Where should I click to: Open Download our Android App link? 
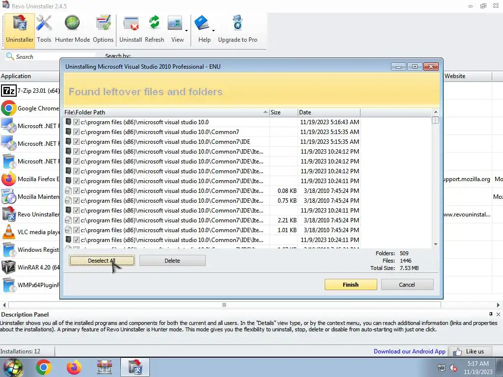(x=409, y=351)
